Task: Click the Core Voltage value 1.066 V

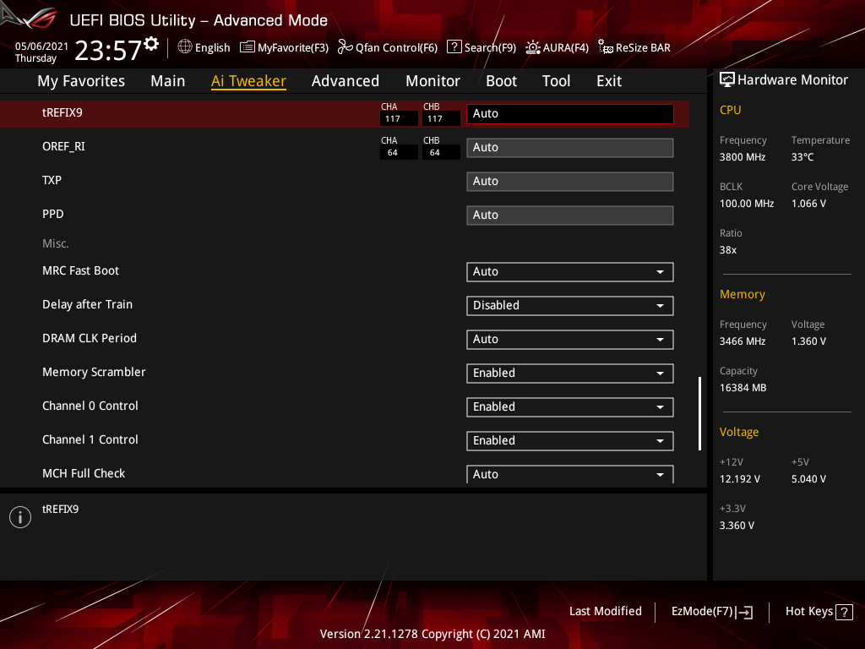Action: coord(808,204)
